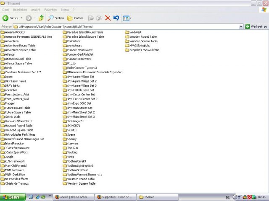
Task: Select the XPAG Stringlight folder
Action: (x=137, y=46)
